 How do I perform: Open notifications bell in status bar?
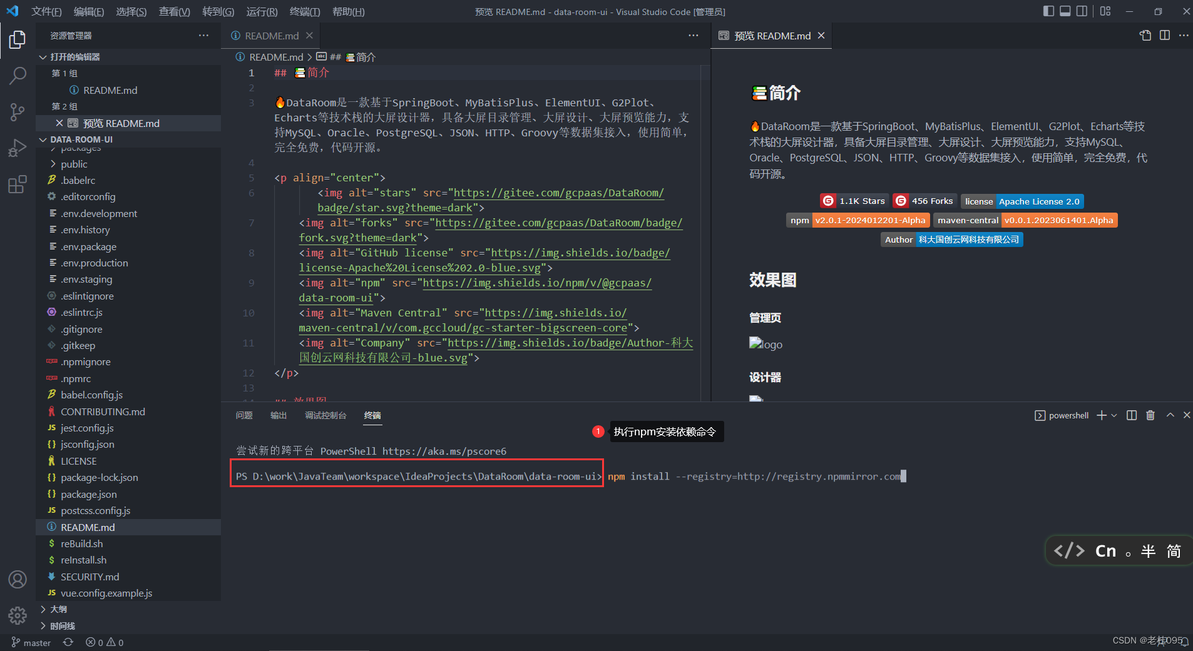1184,642
